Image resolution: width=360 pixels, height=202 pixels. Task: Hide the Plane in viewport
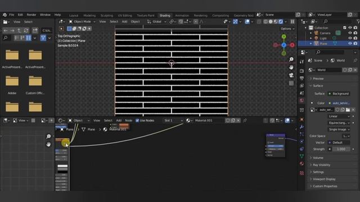pos(350,44)
